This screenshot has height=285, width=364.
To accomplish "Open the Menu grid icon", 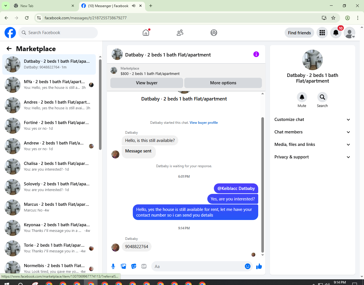I will coord(322,33).
